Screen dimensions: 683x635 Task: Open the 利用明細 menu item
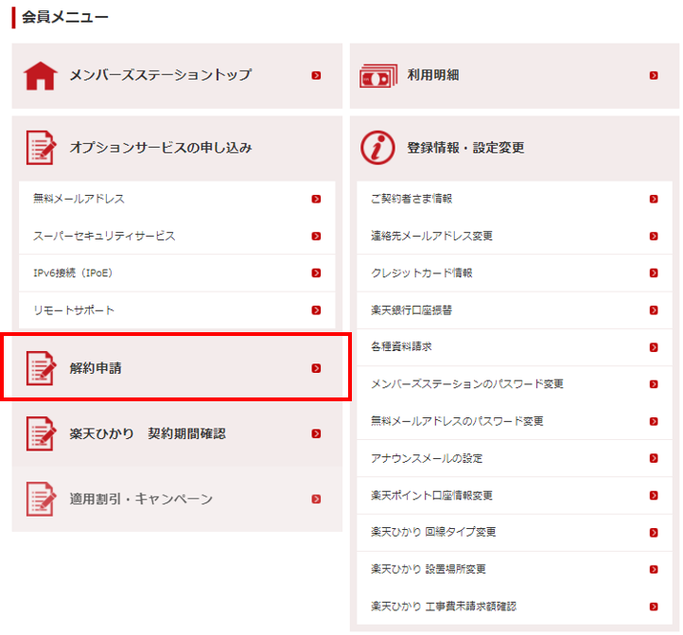pos(515,76)
